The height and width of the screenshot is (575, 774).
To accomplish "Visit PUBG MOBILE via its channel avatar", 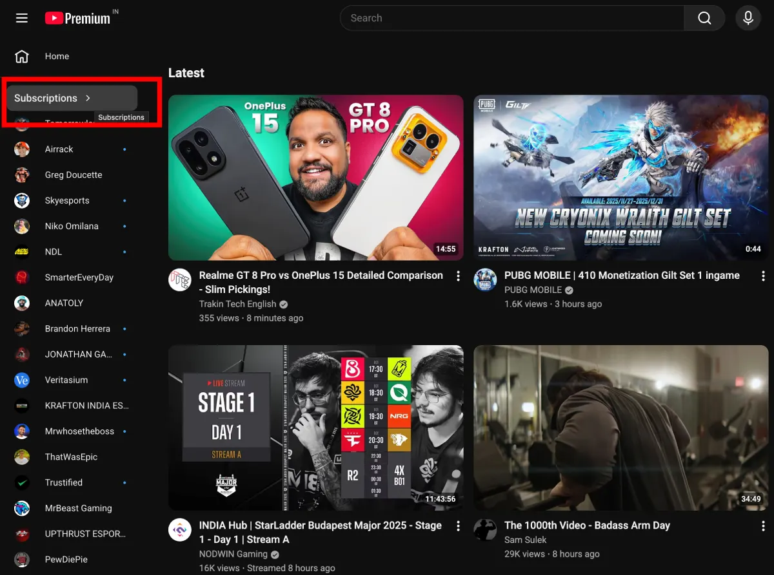I will pos(484,279).
